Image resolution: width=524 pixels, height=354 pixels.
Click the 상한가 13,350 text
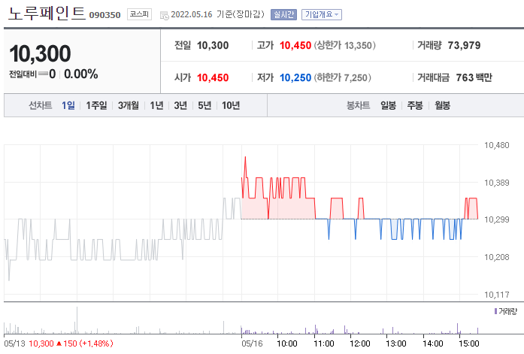[x=344, y=45]
